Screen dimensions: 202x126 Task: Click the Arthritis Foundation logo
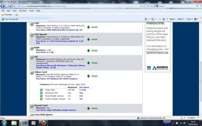pyautogui.click(x=161, y=68)
